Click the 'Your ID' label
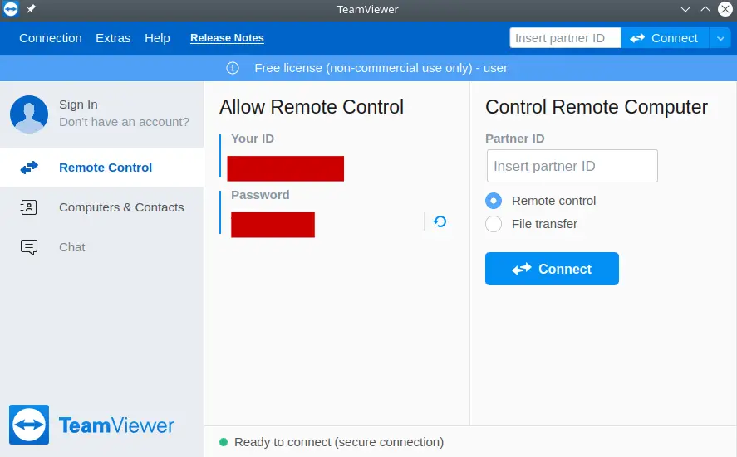The width and height of the screenshot is (737, 457). 253,139
